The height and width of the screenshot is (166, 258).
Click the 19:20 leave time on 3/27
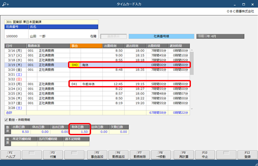(135, 103)
